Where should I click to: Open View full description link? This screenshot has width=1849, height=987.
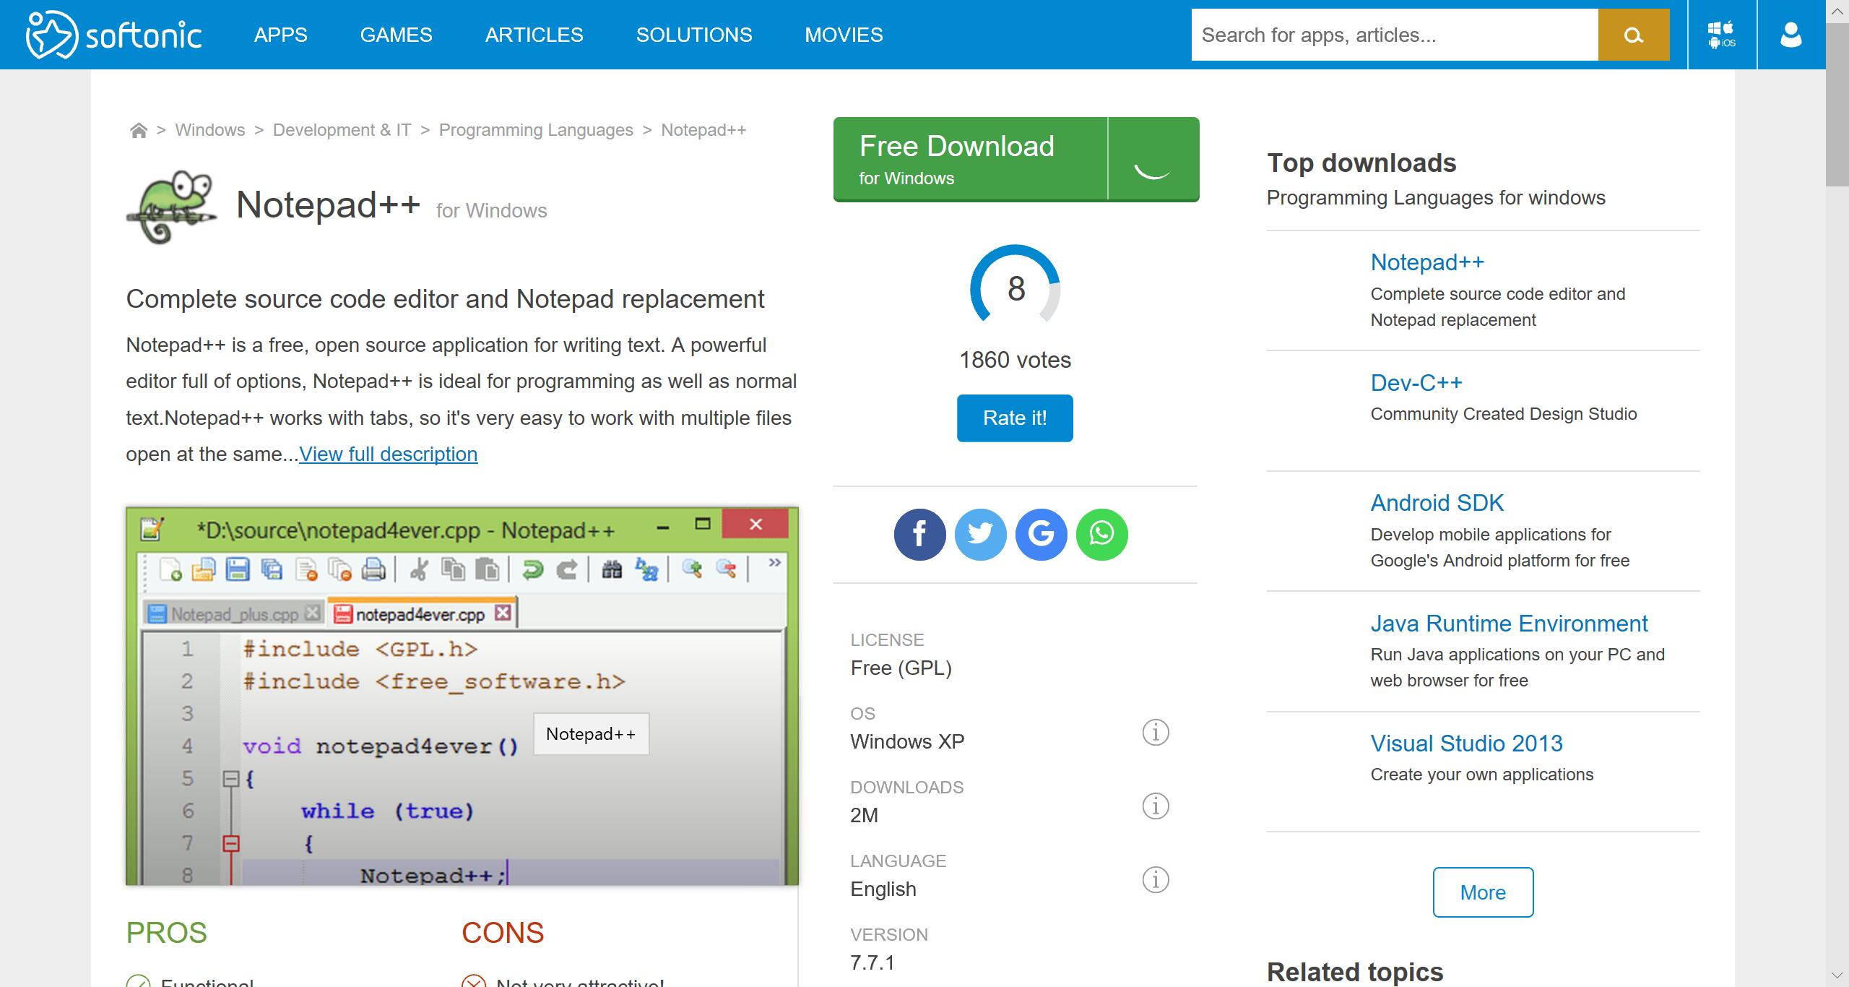(x=389, y=454)
